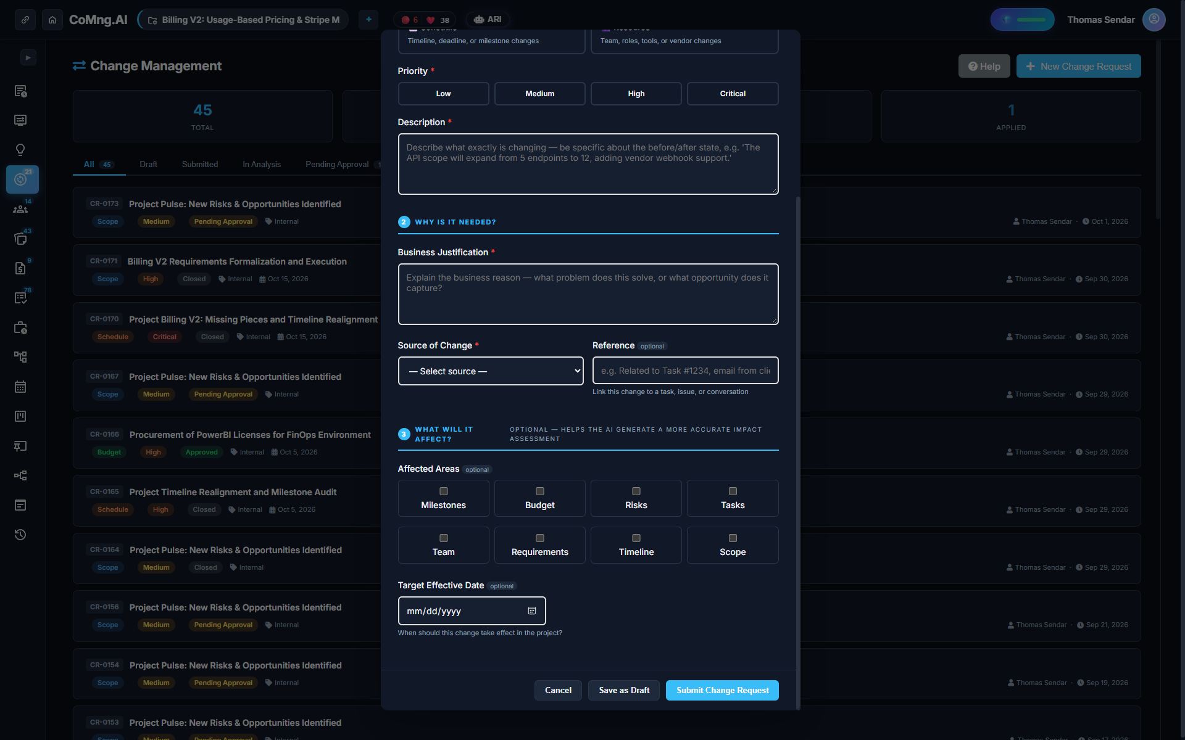Open the calendar sidebar icon

pyautogui.click(x=20, y=387)
